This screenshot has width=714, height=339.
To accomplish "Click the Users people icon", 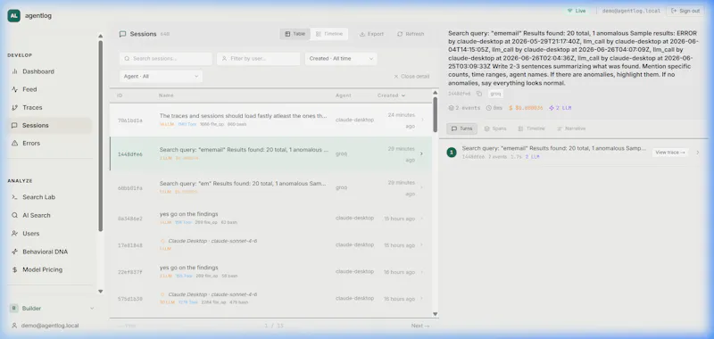I will [14, 234].
